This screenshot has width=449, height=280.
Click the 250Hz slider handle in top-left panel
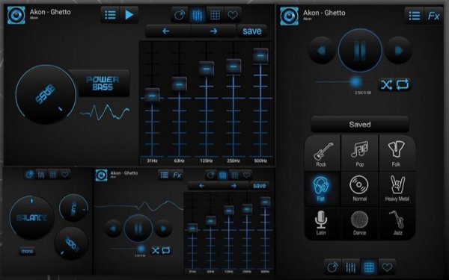[x=233, y=66]
